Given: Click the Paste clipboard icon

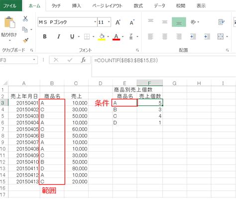Looking at the screenshot, I should [9, 22].
